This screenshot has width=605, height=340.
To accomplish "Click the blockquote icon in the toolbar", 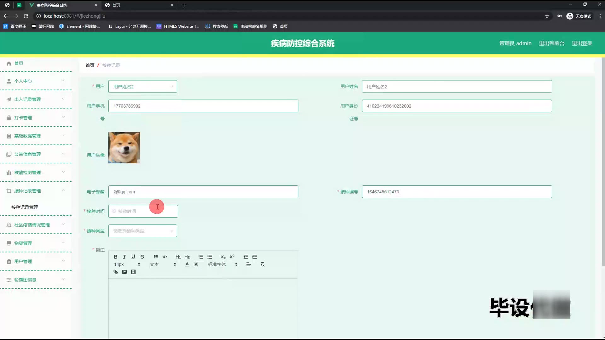I will click(156, 257).
